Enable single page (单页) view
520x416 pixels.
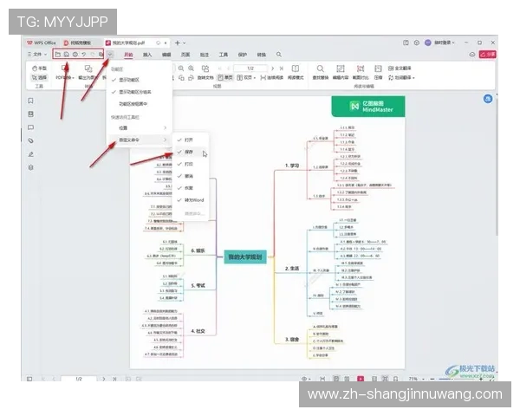(x=225, y=78)
